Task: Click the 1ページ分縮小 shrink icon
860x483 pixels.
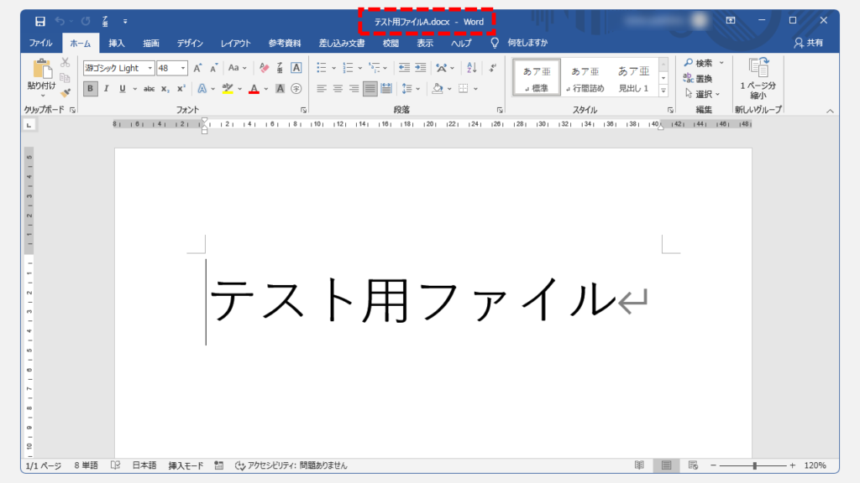Action: [x=758, y=69]
